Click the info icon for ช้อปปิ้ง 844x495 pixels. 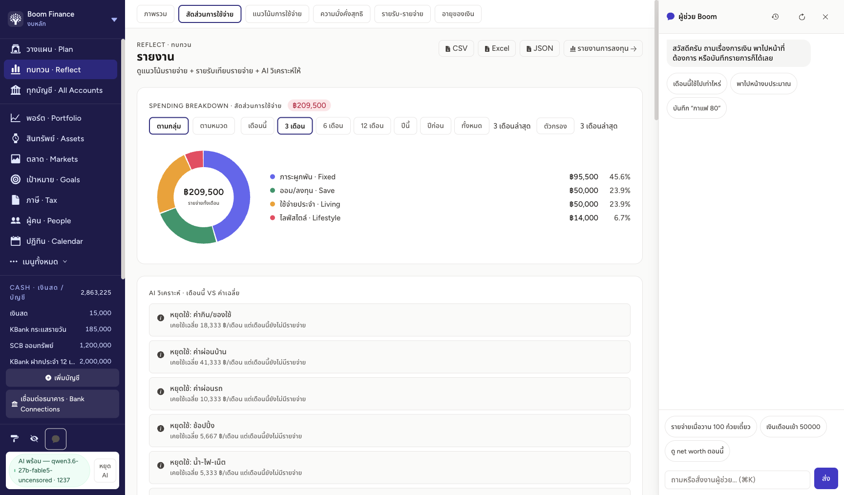(160, 429)
